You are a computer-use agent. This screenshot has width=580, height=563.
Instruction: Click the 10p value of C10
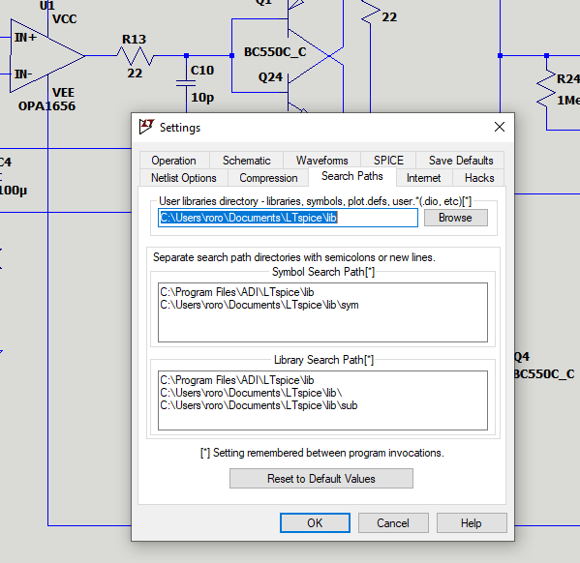(x=202, y=98)
